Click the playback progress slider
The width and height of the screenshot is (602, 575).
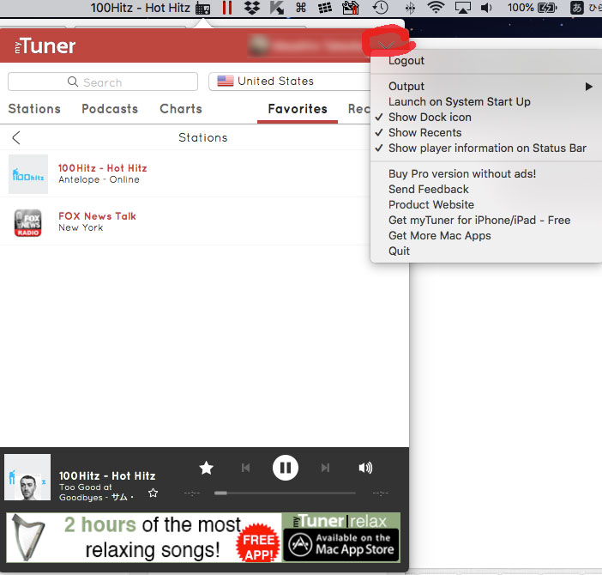tap(285, 493)
